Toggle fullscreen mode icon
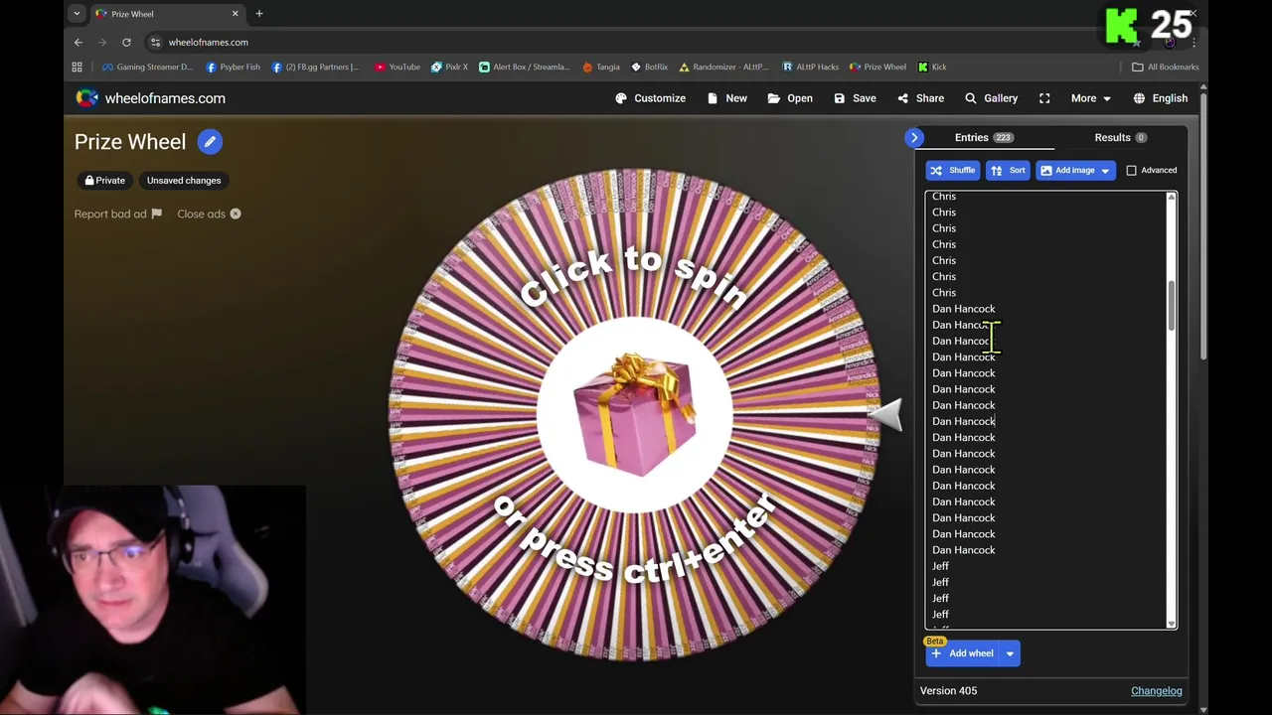The width and height of the screenshot is (1272, 715). (x=1044, y=98)
